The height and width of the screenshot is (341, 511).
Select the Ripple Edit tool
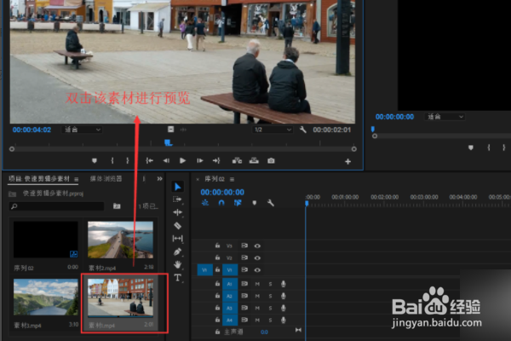click(x=178, y=212)
